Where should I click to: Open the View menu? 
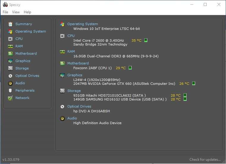[16, 12]
